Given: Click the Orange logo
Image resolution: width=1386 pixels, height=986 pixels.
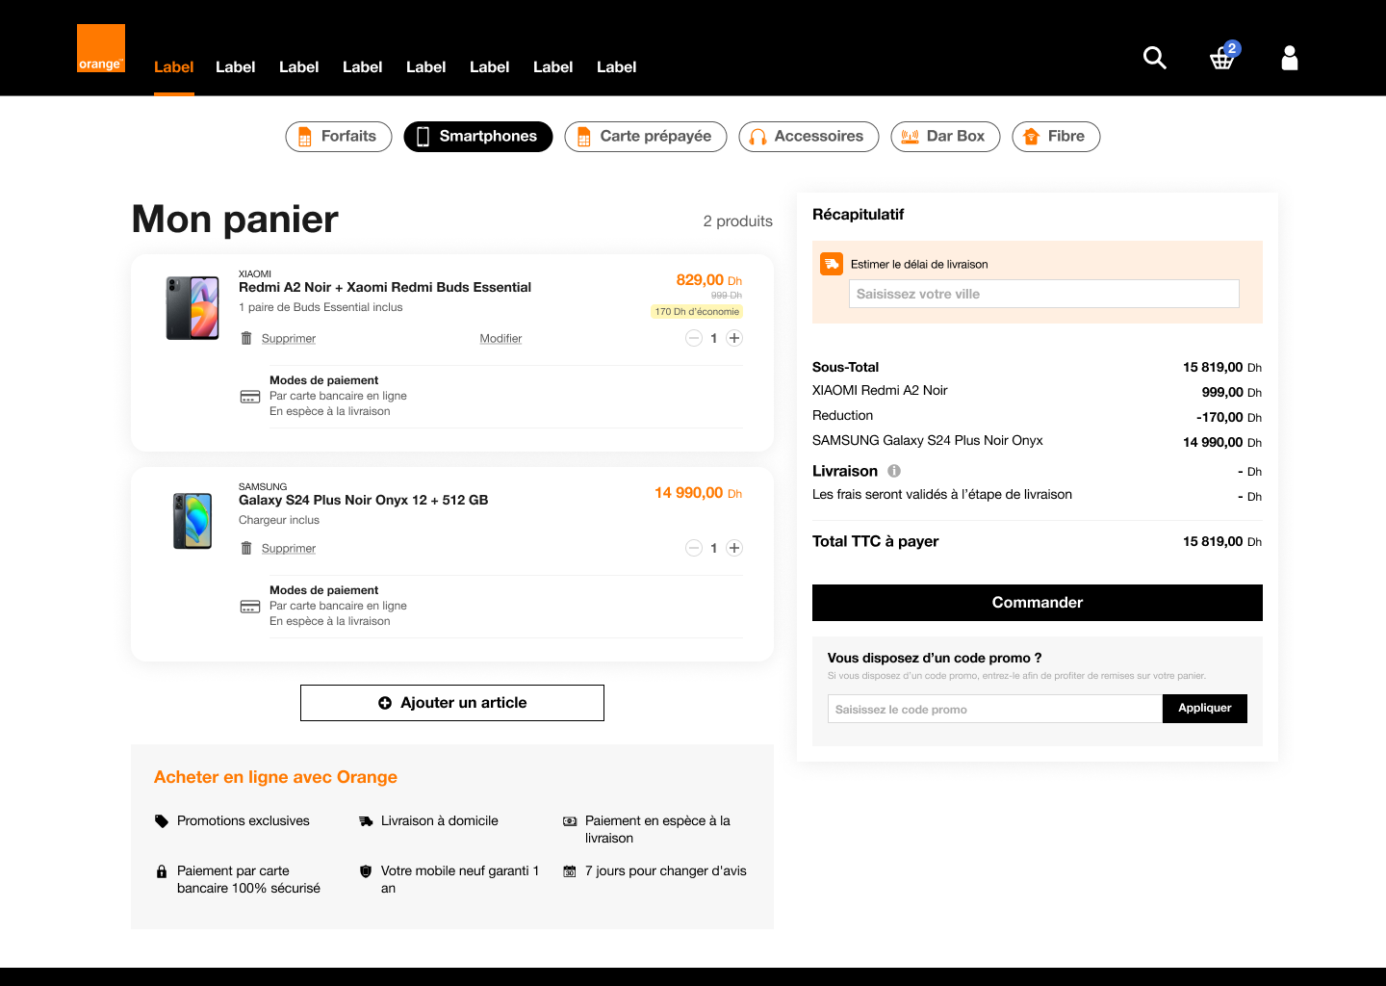Looking at the screenshot, I should point(101,48).
